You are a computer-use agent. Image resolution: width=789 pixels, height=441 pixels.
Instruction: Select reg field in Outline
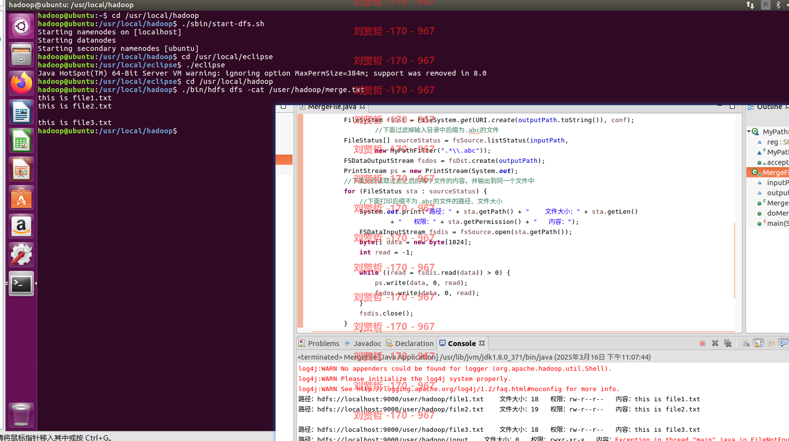[773, 142]
